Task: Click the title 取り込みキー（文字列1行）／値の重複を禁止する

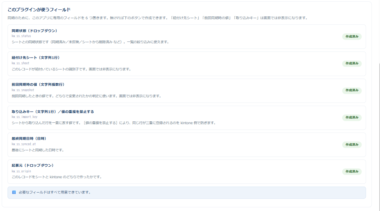Action: click(x=53, y=112)
